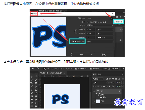Select the Gradient tool

(32, 97)
